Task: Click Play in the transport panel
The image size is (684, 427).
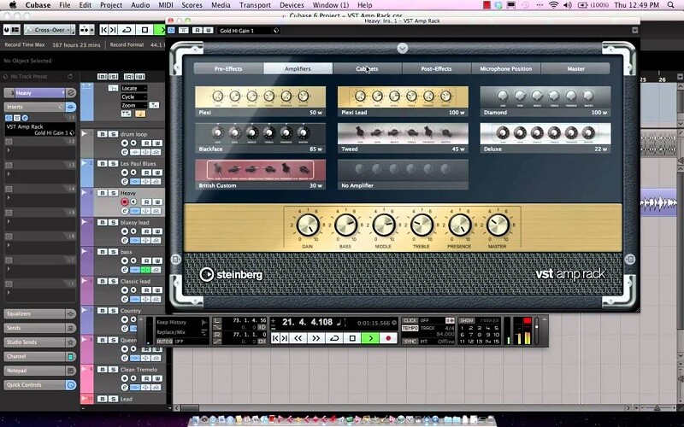Action: pos(370,338)
